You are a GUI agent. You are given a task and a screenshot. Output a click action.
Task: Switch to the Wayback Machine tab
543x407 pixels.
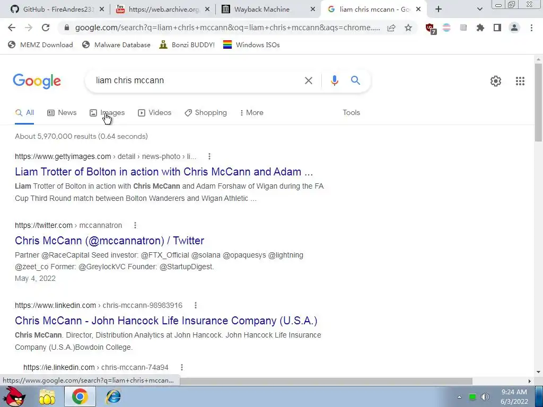(268, 10)
